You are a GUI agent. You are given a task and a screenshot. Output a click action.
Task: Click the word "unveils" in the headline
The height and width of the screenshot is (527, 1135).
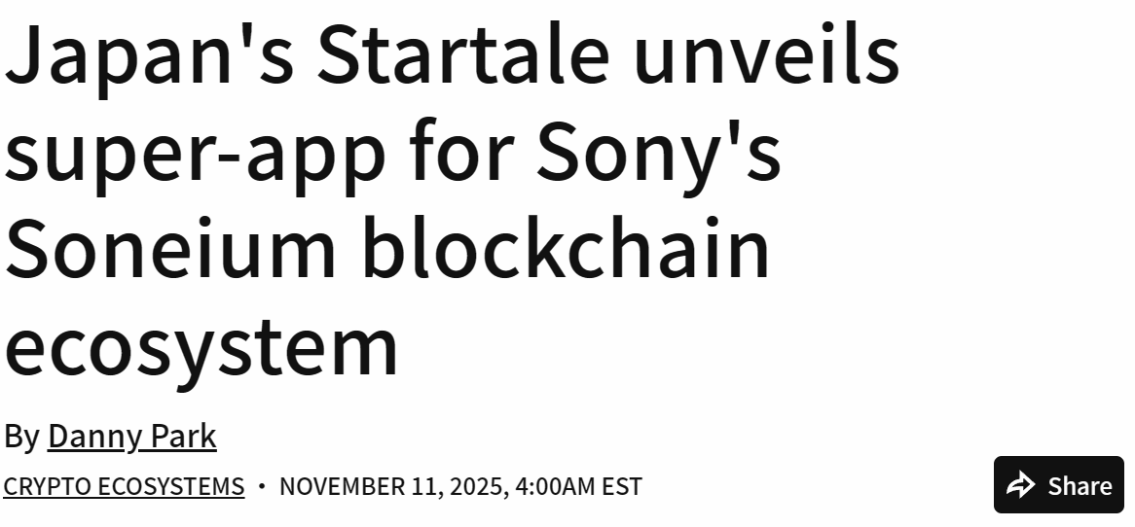coord(766,56)
